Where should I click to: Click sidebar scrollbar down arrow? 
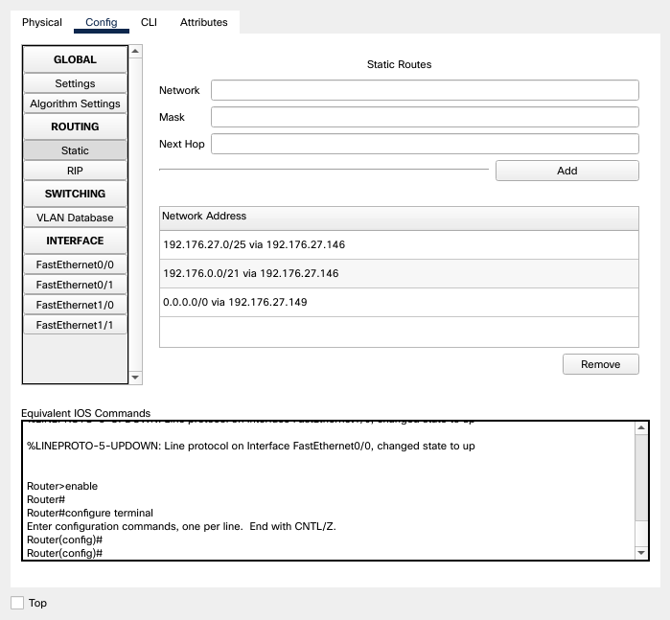tap(135, 378)
